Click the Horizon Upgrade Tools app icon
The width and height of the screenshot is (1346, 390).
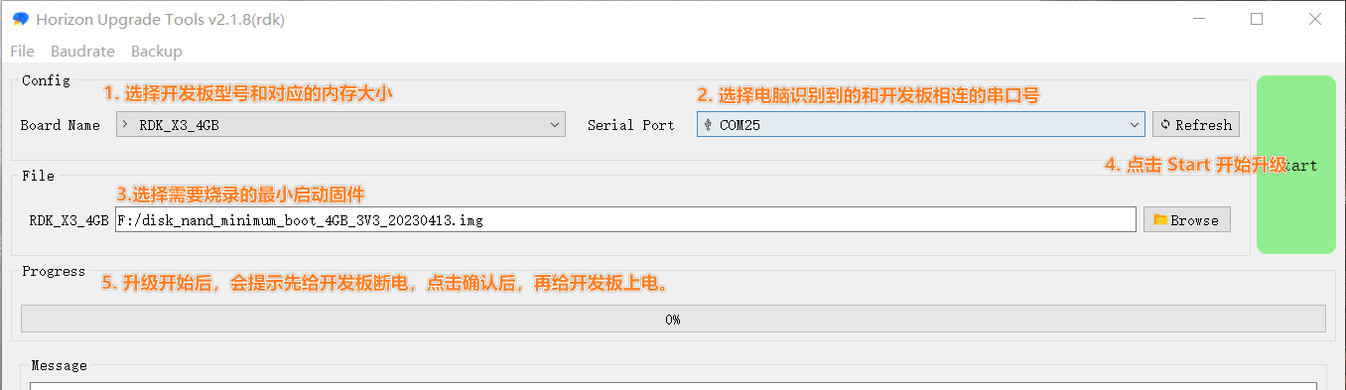click(x=20, y=20)
